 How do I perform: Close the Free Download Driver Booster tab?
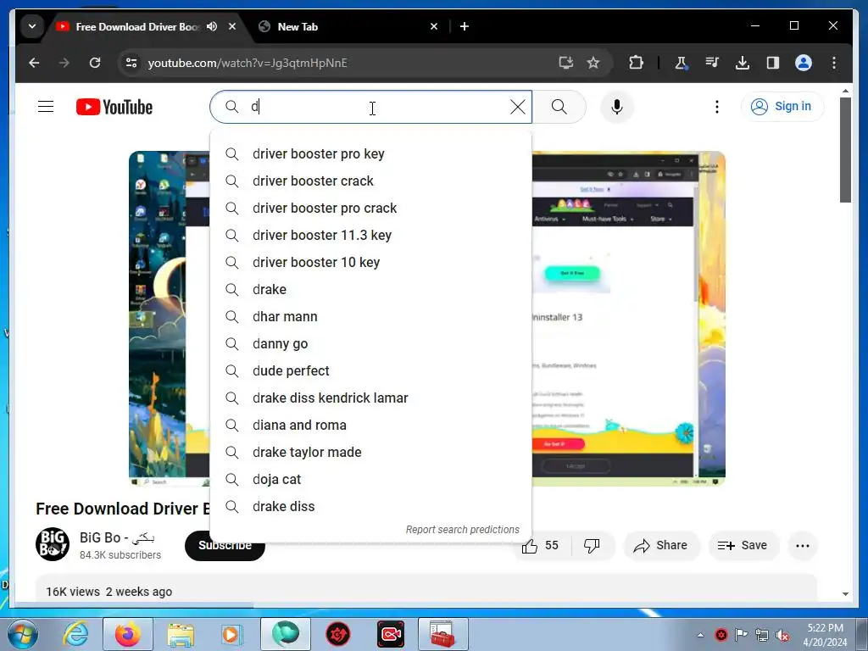pyautogui.click(x=232, y=26)
